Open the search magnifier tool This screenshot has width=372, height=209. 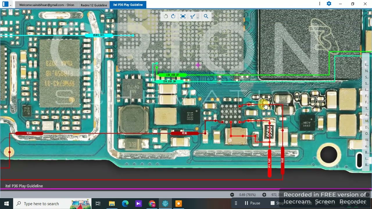[x=206, y=16]
